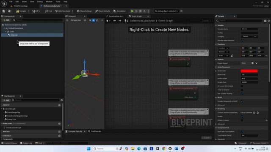Play the level with the green arrow
This screenshot has width=271, height=152.
tap(132, 11)
